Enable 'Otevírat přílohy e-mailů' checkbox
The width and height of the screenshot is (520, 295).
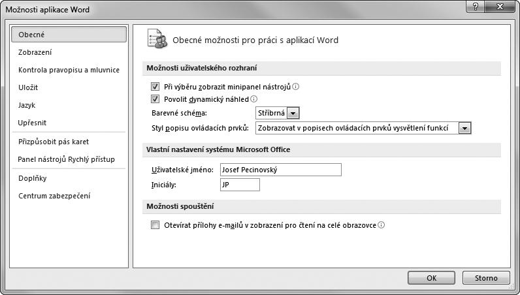(x=155, y=225)
